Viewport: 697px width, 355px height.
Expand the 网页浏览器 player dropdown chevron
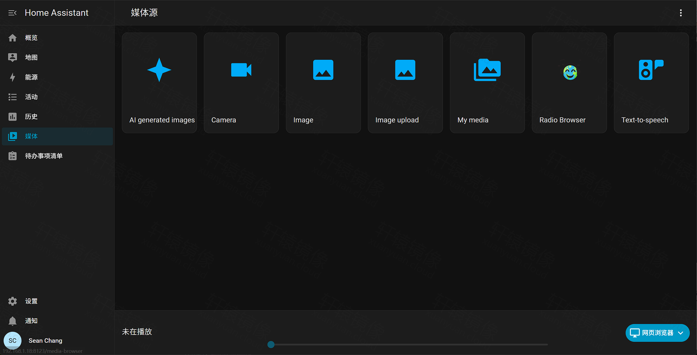click(681, 333)
